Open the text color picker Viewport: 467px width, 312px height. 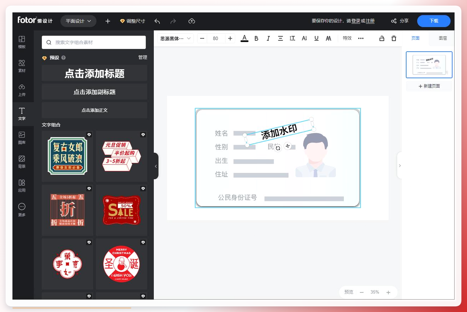(x=244, y=38)
